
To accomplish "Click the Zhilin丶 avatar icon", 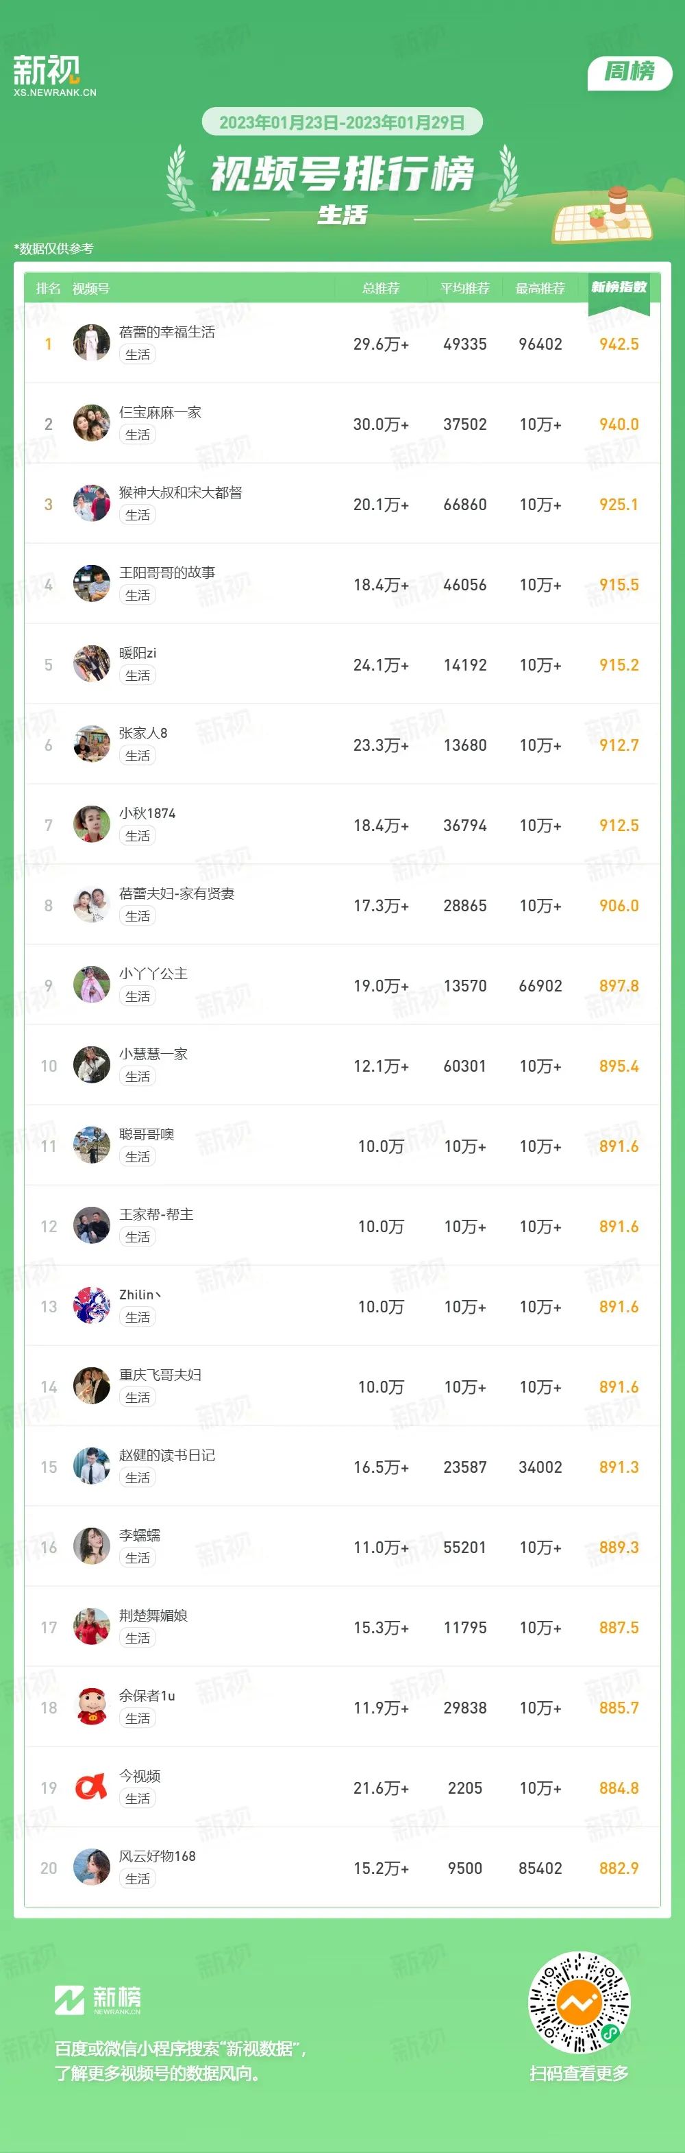I will tap(92, 1306).
